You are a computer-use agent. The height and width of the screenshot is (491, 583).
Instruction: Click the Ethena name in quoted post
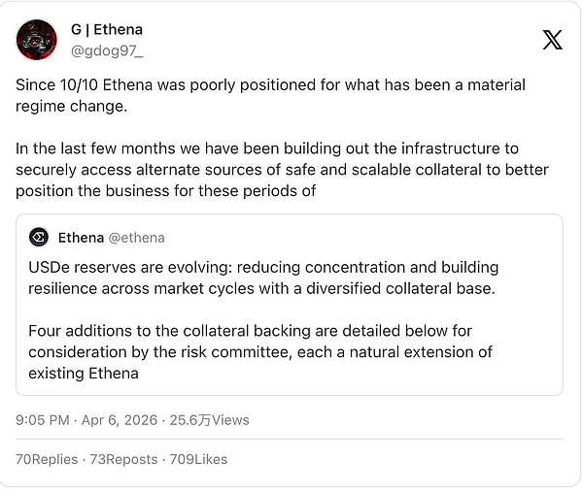[81, 238]
